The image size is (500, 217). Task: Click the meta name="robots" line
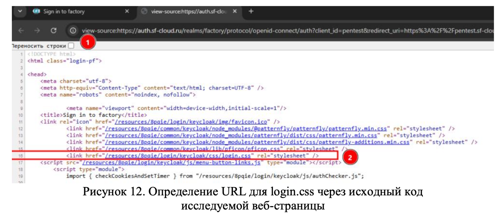[x=118, y=95]
